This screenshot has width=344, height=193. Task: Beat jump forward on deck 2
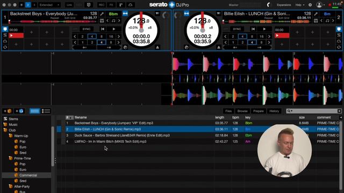tap(259, 48)
